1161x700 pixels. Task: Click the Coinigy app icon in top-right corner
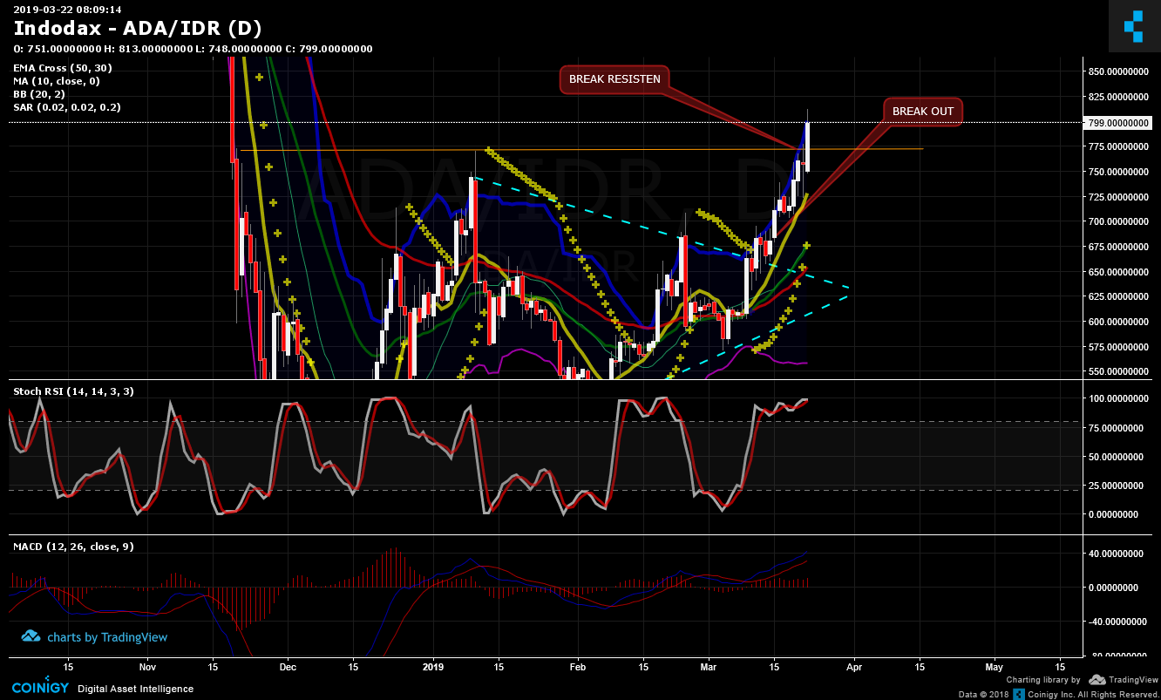coord(1134,25)
